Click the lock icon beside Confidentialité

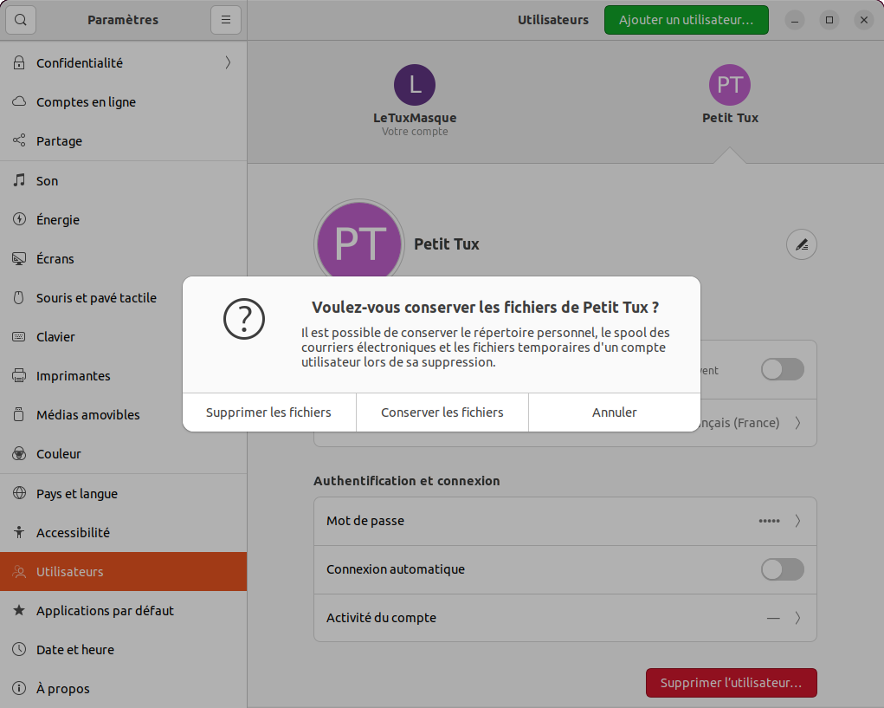(x=19, y=62)
